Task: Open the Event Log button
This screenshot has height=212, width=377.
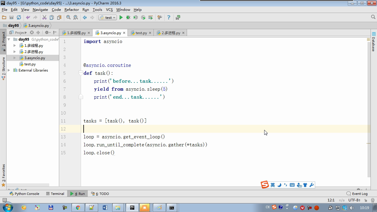Action: [x=357, y=194]
